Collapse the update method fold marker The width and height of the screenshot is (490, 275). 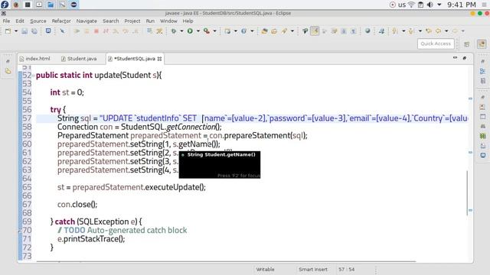(x=33, y=75)
